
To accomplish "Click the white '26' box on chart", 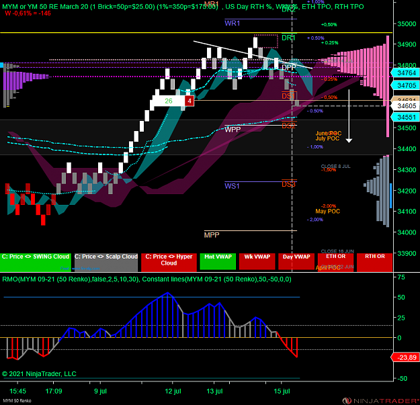I will click(169, 101).
